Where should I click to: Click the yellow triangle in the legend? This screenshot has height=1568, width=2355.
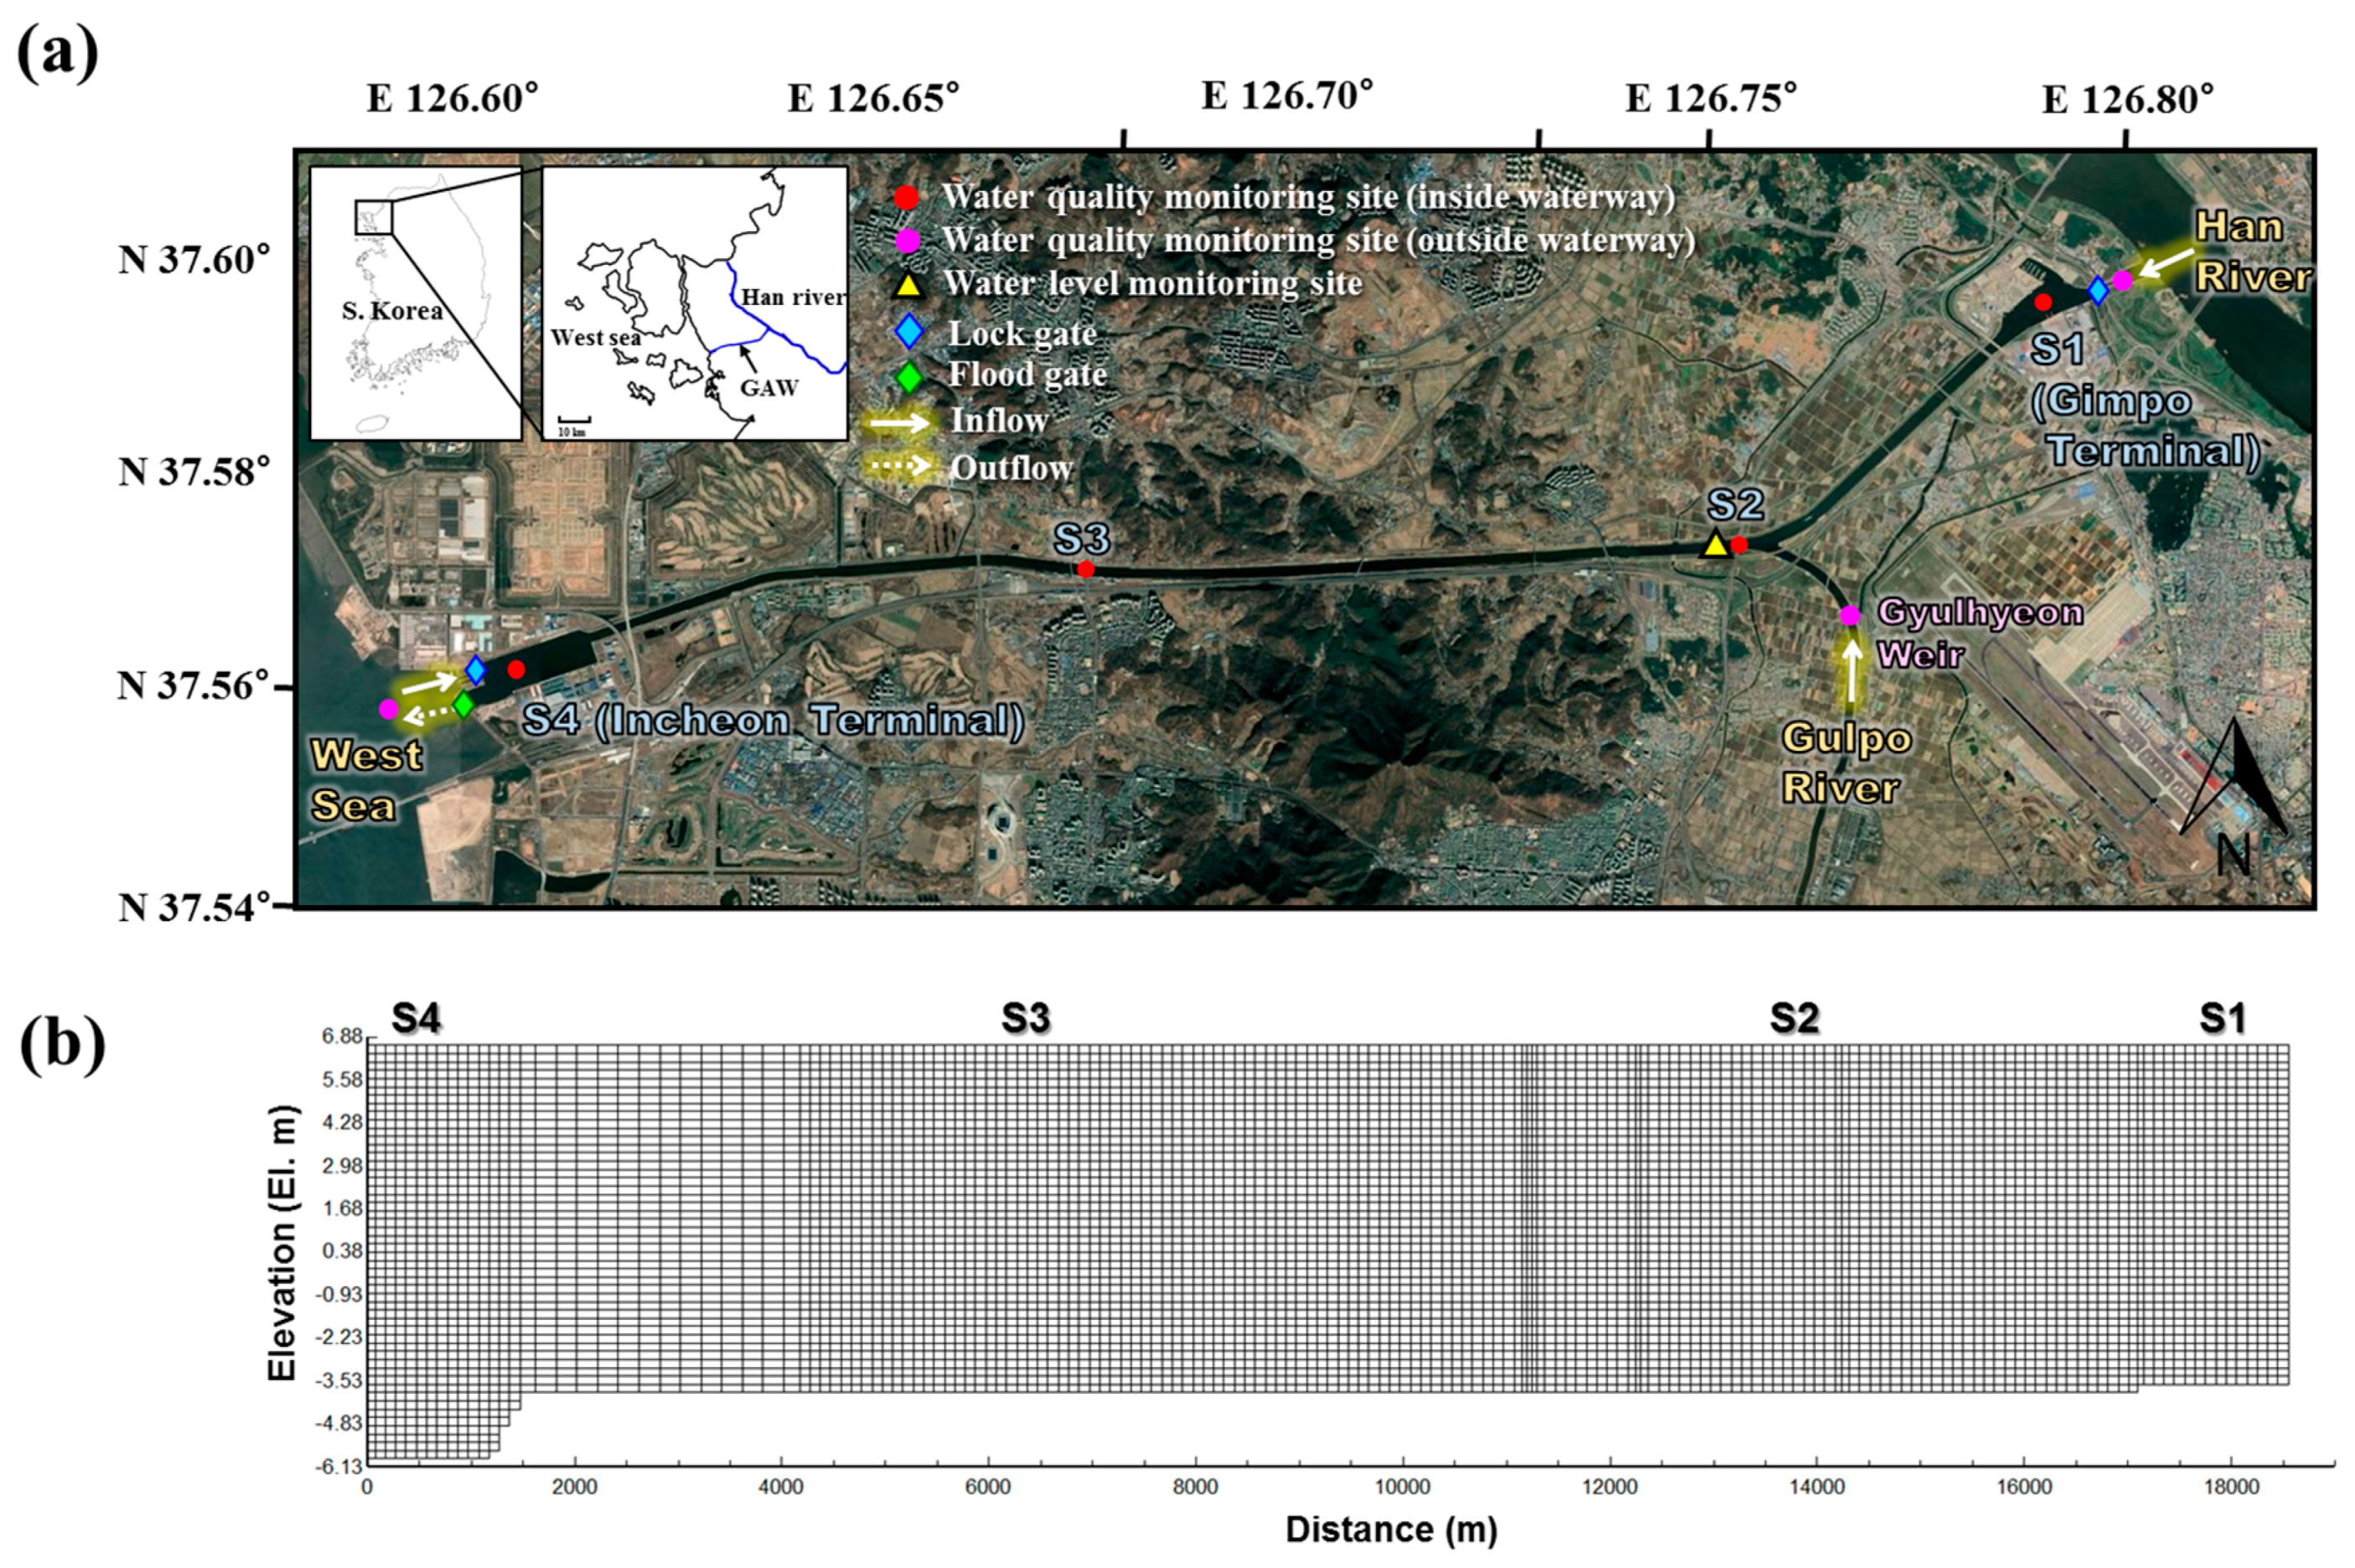pyautogui.click(x=907, y=284)
